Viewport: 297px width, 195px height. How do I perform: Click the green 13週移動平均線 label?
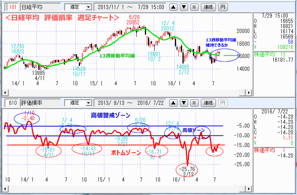117,55
